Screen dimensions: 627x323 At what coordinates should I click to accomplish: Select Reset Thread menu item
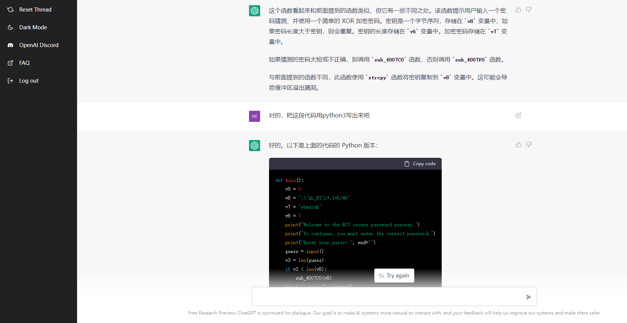click(35, 10)
